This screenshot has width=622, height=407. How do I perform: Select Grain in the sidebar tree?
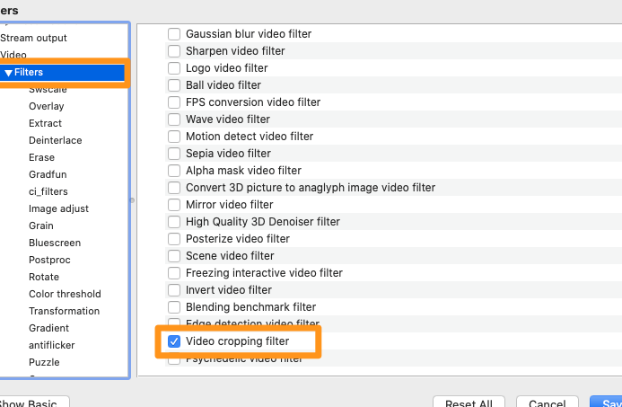[41, 226]
